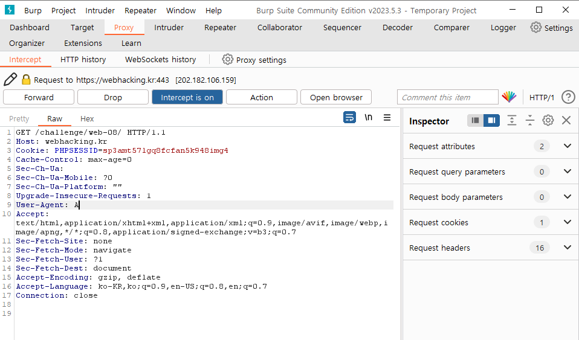Open the Logger tab
The image size is (579, 340).
click(x=503, y=27)
